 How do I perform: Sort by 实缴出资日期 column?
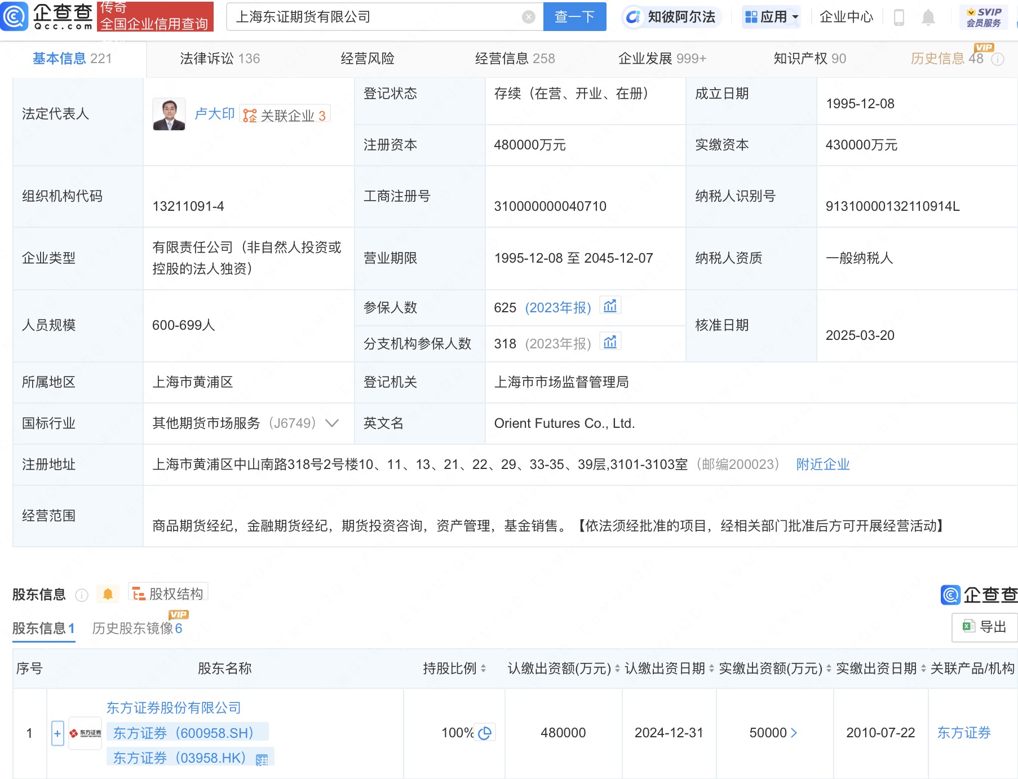[923, 669]
